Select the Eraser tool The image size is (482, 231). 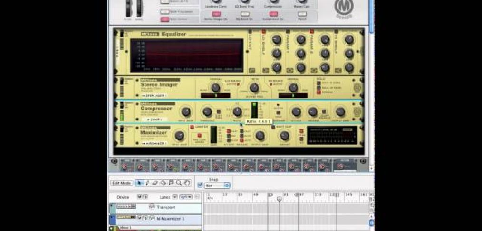click(155, 183)
